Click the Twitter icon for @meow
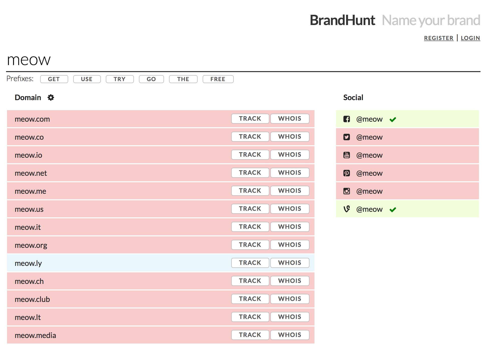490x350 pixels. click(x=347, y=137)
